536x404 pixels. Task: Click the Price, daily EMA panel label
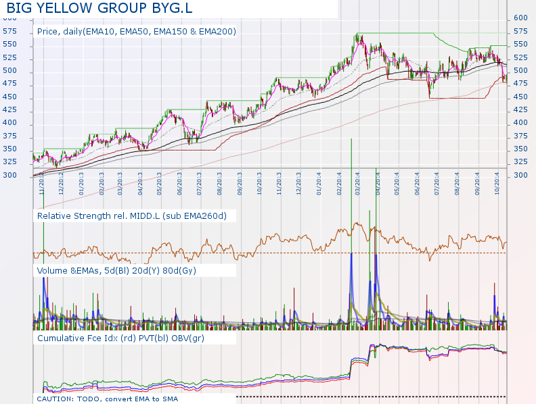click(137, 31)
